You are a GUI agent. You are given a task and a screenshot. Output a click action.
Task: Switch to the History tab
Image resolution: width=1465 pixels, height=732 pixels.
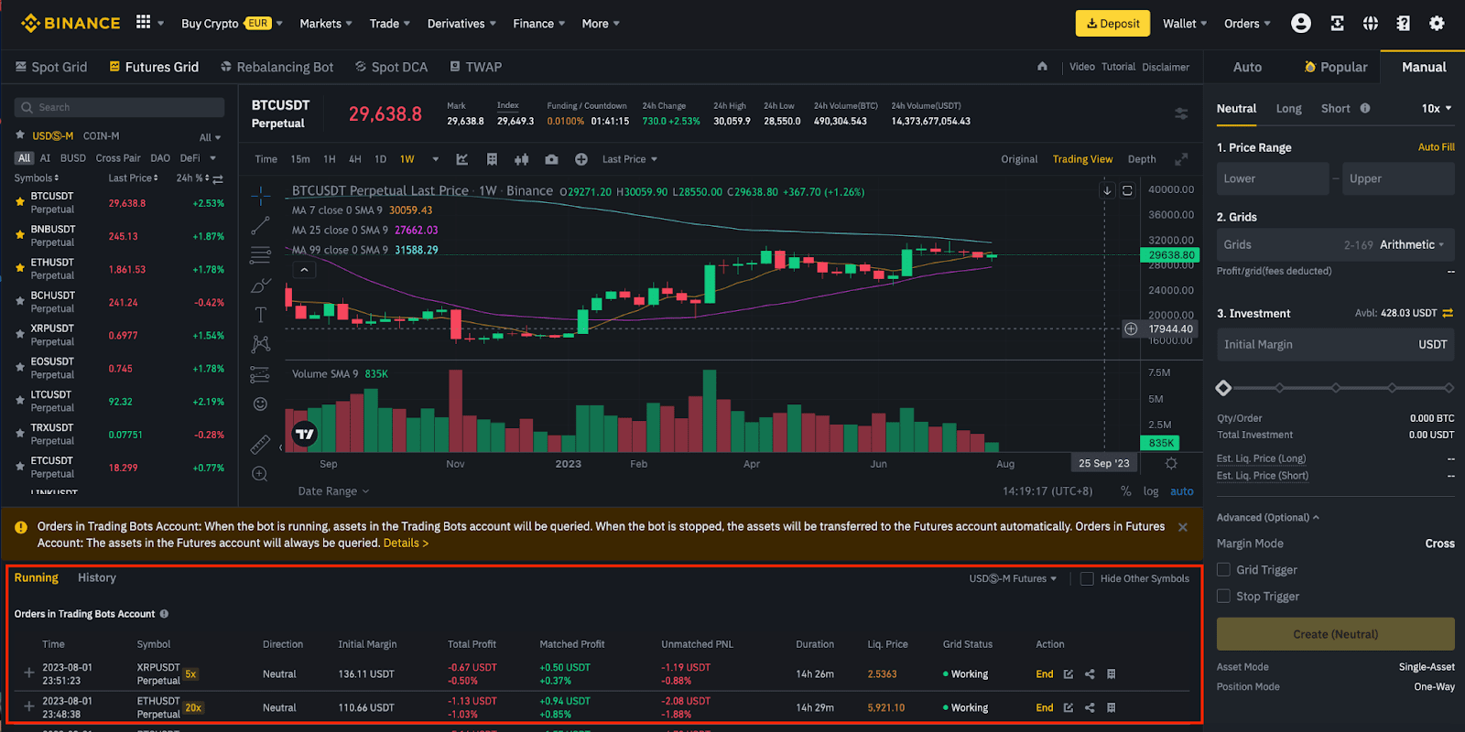click(97, 577)
